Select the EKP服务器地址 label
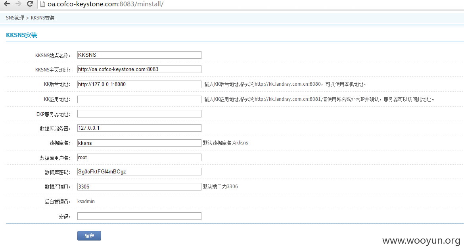This screenshot has width=464, height=252. [x=54, y=114]
